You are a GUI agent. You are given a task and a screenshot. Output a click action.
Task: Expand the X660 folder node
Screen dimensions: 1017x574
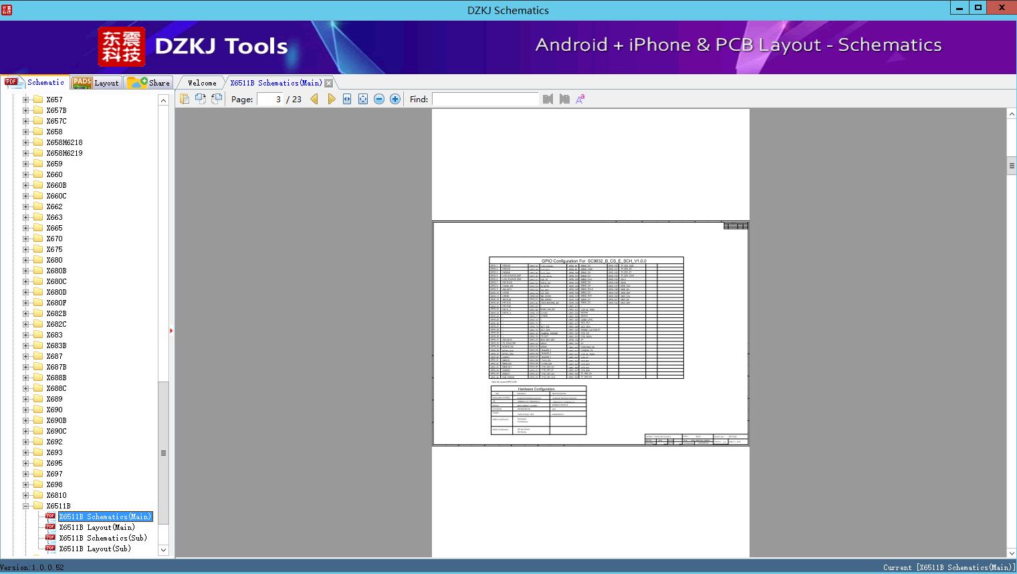pyautogui.click(x=26, y=174)
